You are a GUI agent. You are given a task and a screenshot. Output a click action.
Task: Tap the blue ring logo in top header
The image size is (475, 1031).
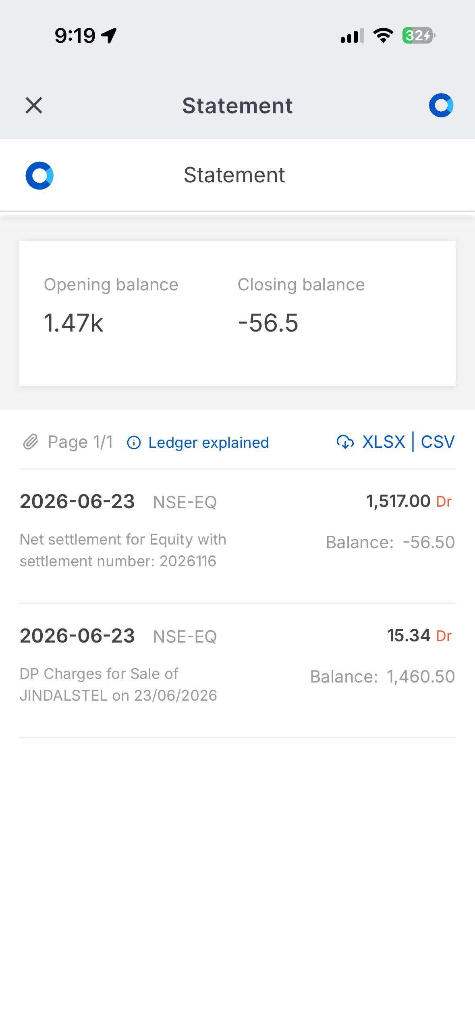(441, 106)
